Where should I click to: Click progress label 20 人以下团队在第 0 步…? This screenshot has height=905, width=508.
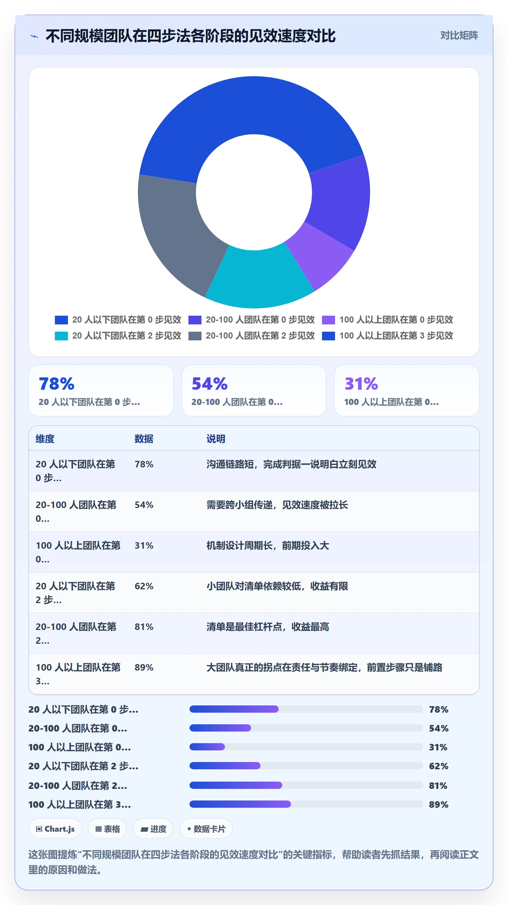[x=83, y=709]
